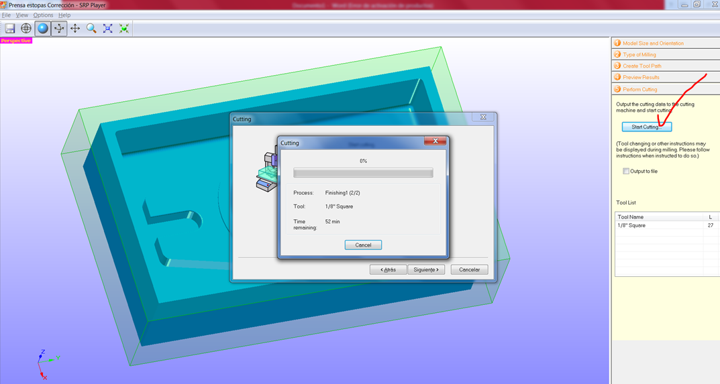
Task: Click the Cancelar button in wizard
Action: point(469,270)
